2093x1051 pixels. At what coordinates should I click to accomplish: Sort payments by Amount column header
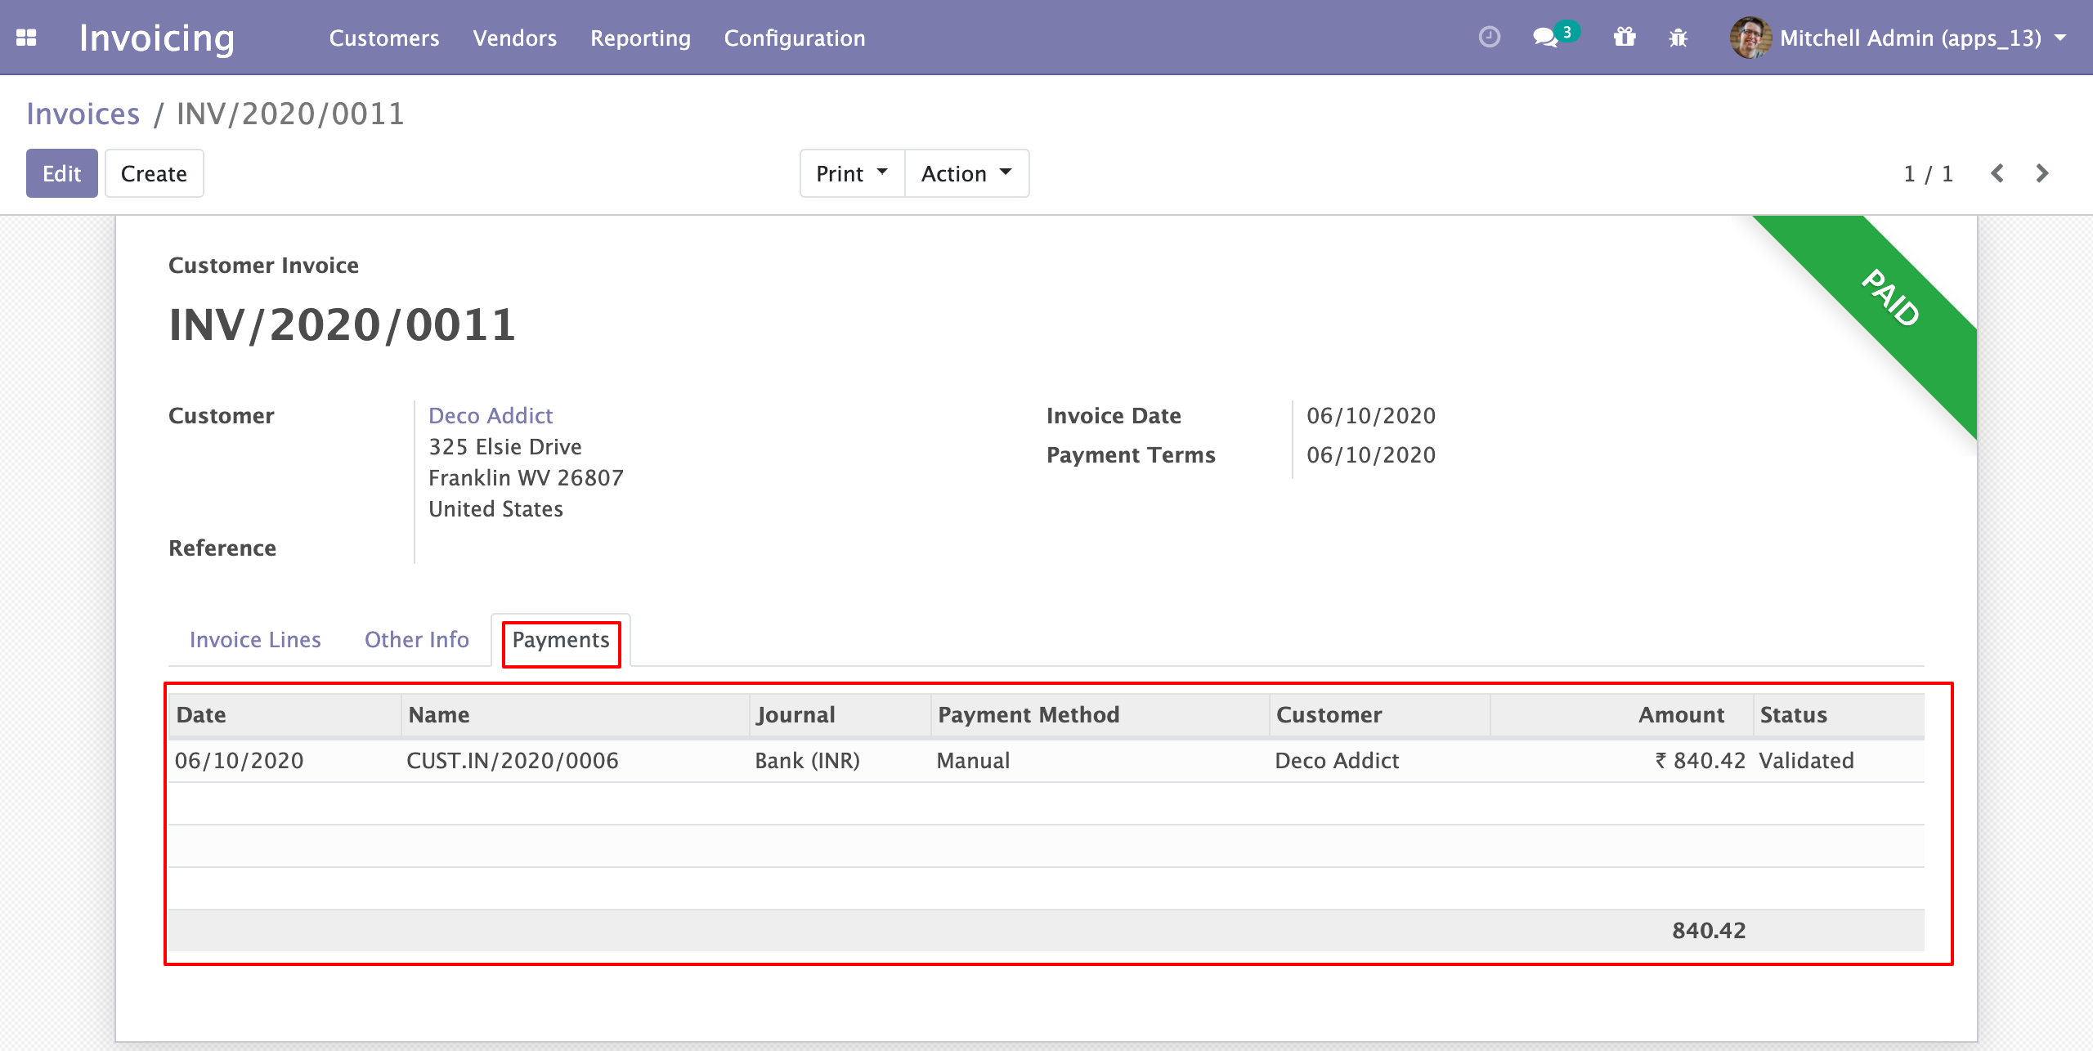pos(1622,714)
